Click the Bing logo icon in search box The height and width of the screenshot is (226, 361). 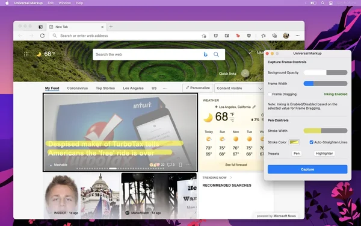point(206,54)
